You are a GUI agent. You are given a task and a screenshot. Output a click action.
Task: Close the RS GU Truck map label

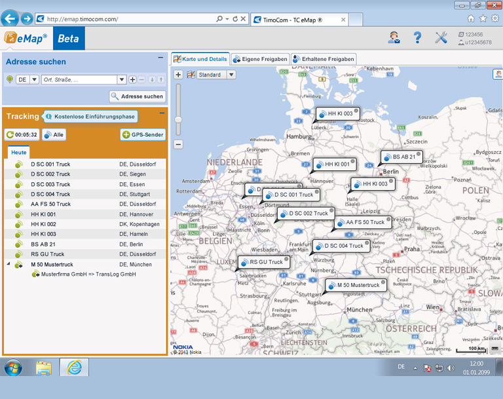point(286,259)
